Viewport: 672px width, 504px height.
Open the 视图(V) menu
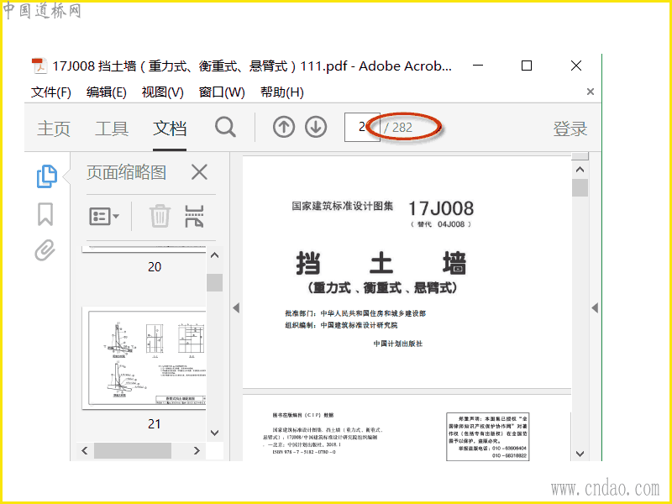(x=162, y=92)
